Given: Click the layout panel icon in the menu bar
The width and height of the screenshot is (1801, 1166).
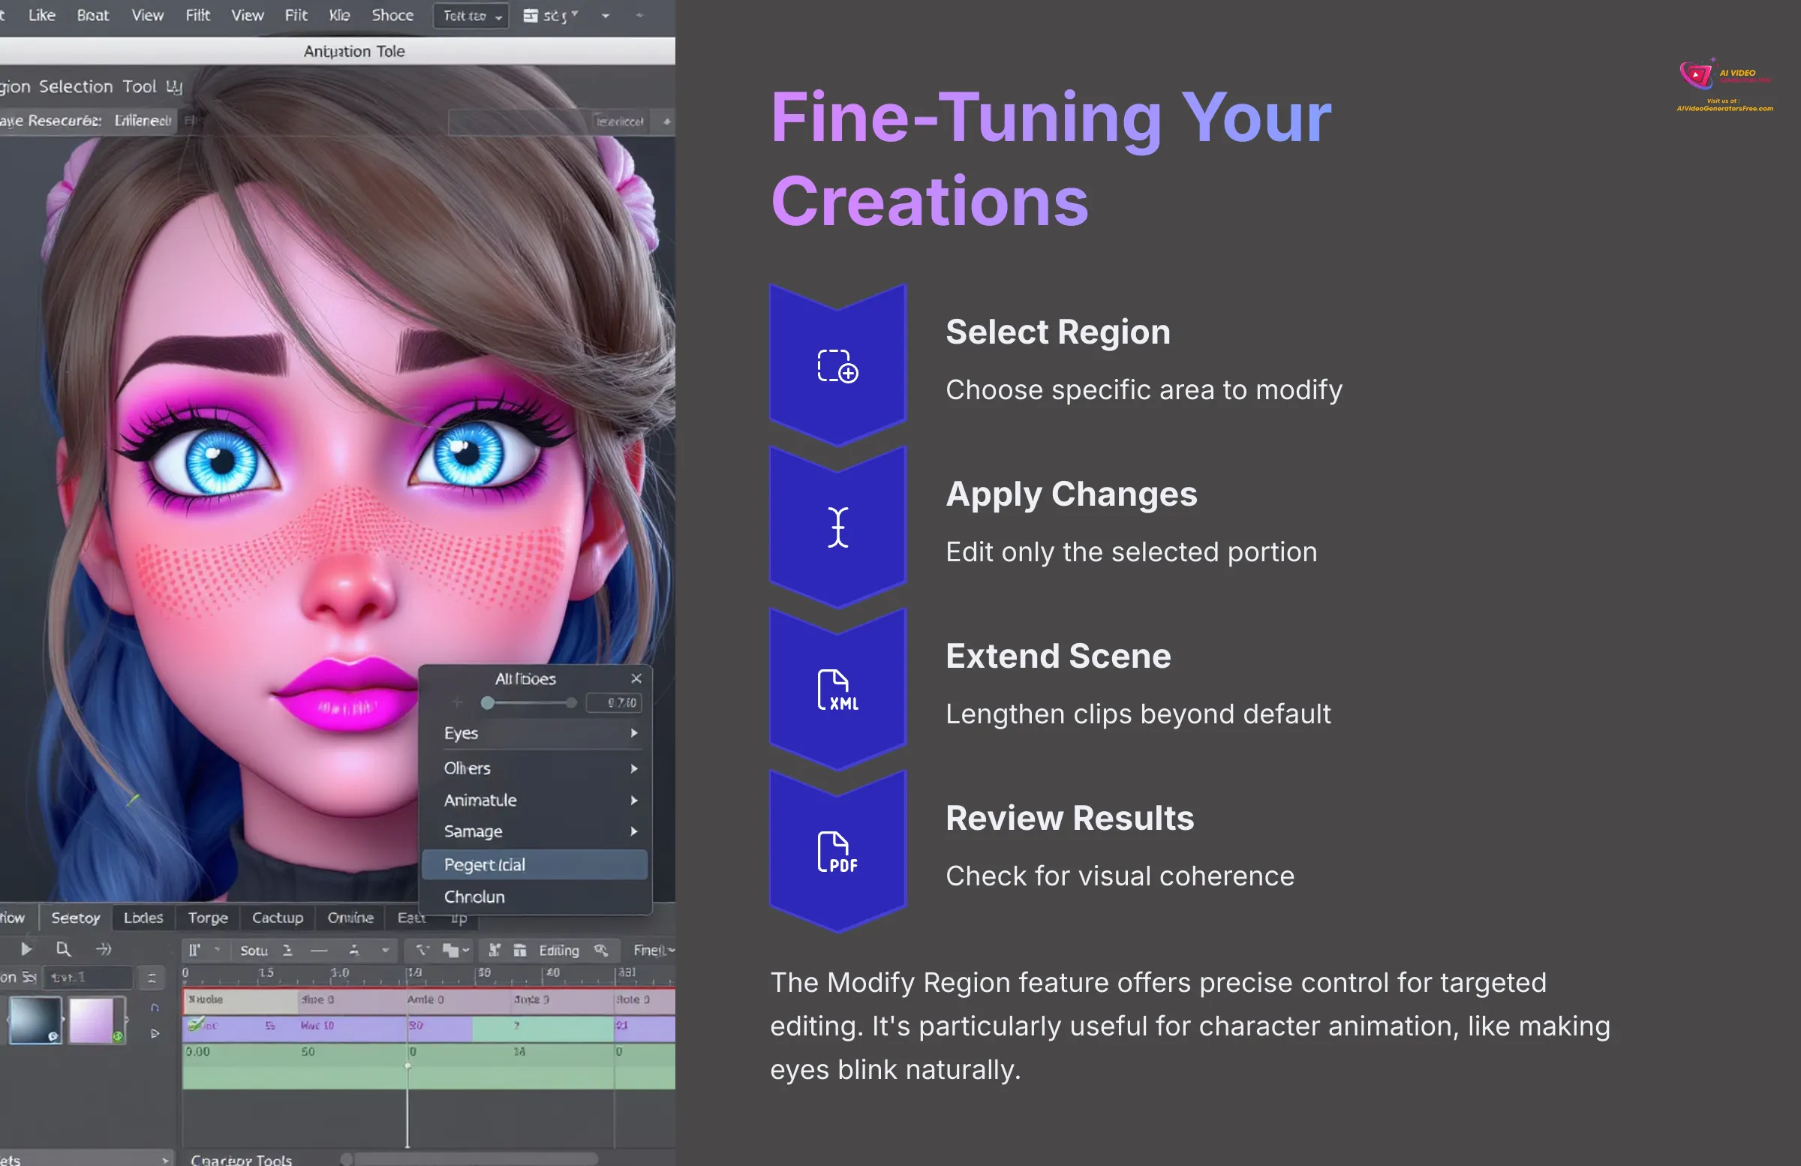Looking at the screenshot, I should coord(531,16).
